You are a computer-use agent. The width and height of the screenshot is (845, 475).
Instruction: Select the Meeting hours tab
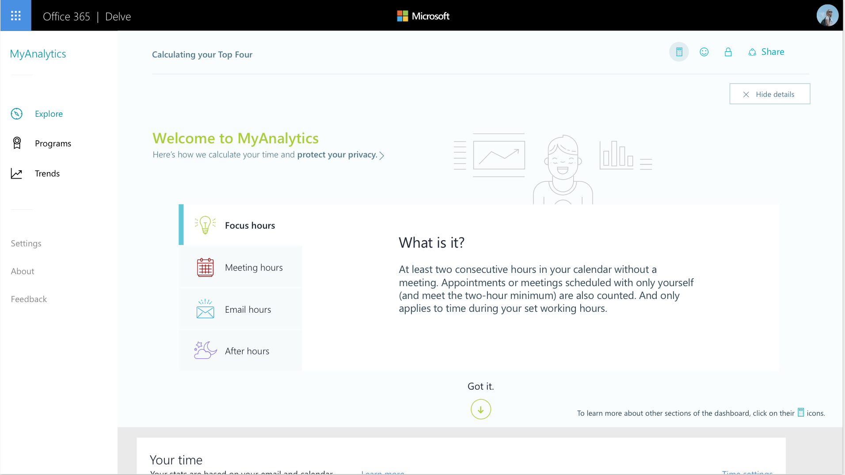253,268
